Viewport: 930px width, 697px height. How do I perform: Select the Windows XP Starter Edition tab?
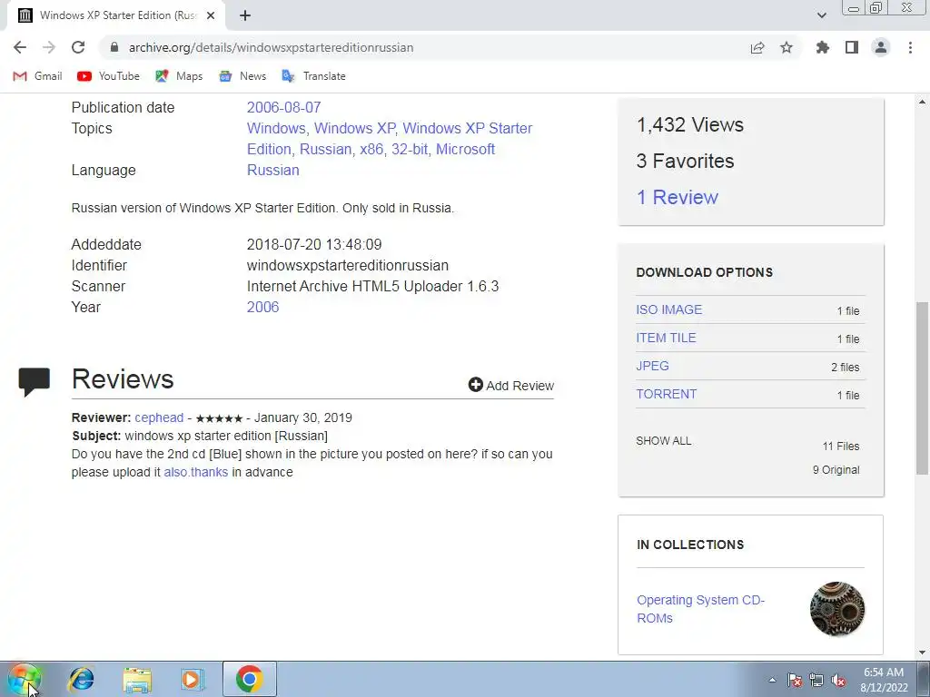click(x=115, y=15)
